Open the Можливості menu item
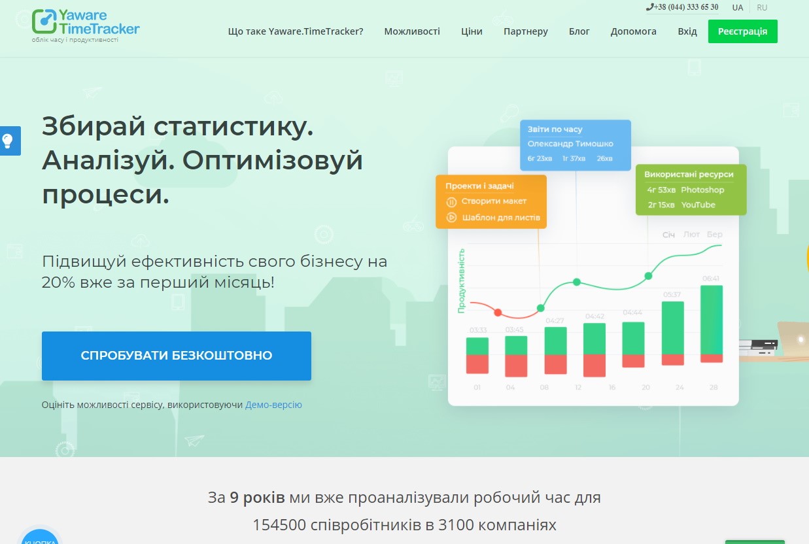The image size is (809, 544). click(412, 31)
